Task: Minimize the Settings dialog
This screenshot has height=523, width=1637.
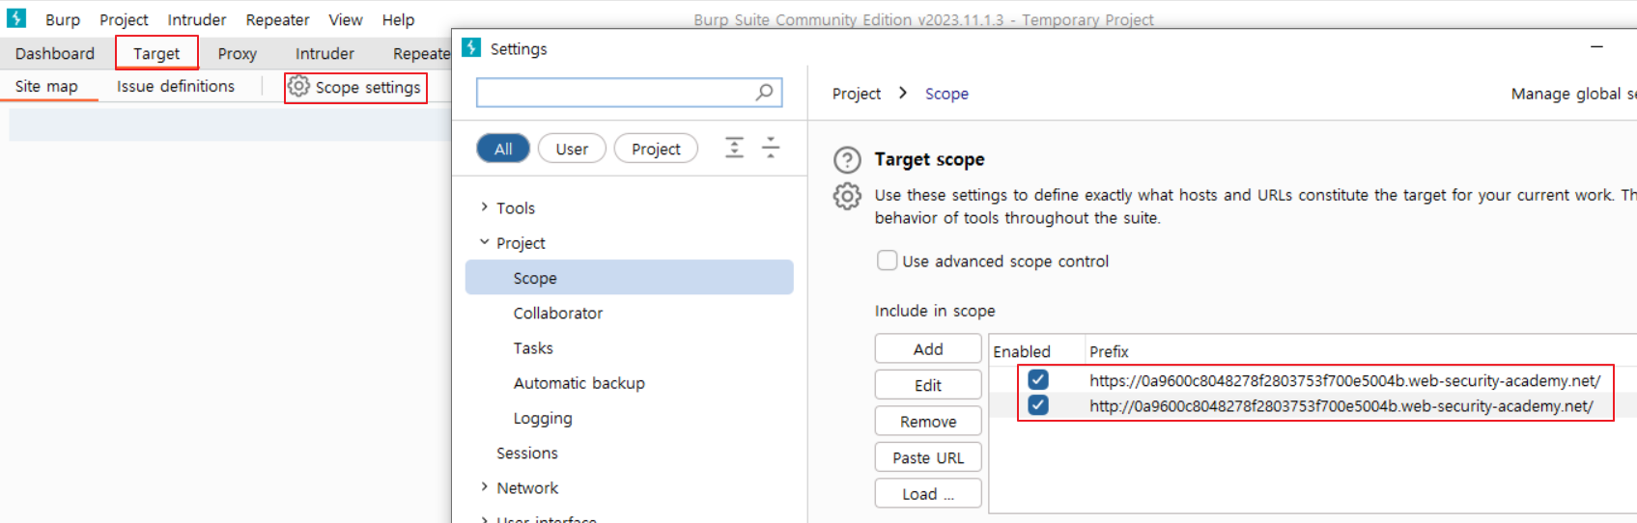Action: pyautogui.click(x=1596, y=46)
